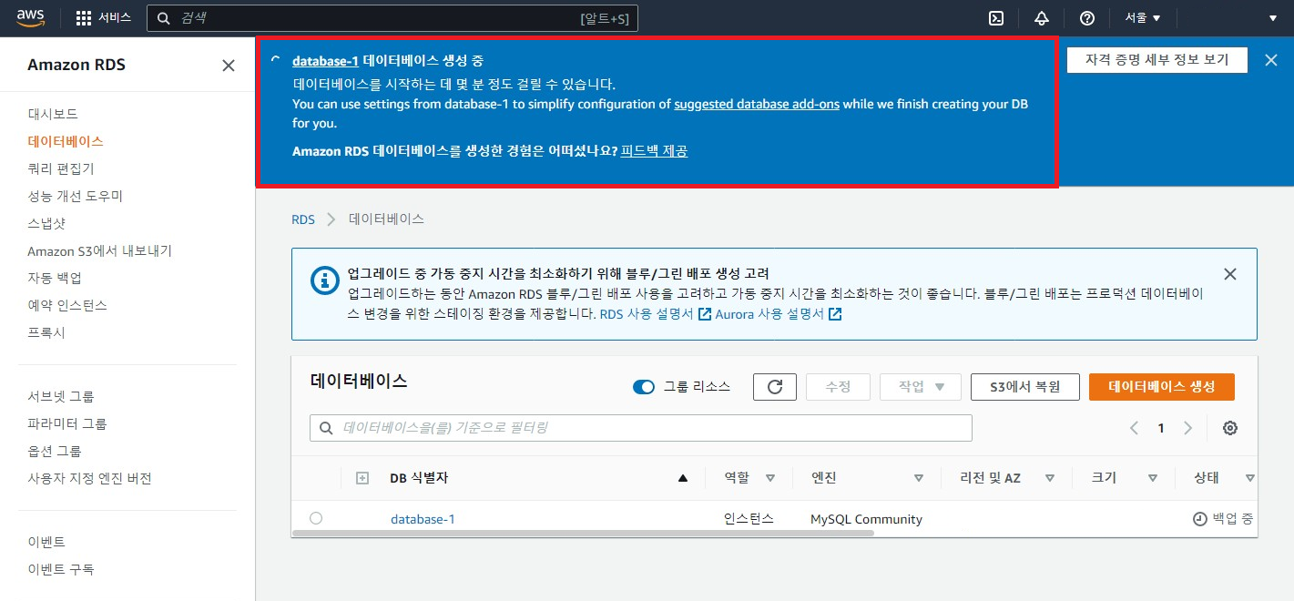Click page number 1 in pagination

point(1160,428)
